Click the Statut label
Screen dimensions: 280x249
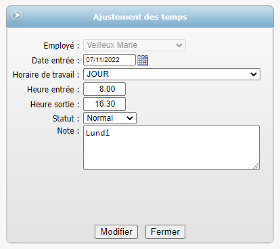point(66,119)
